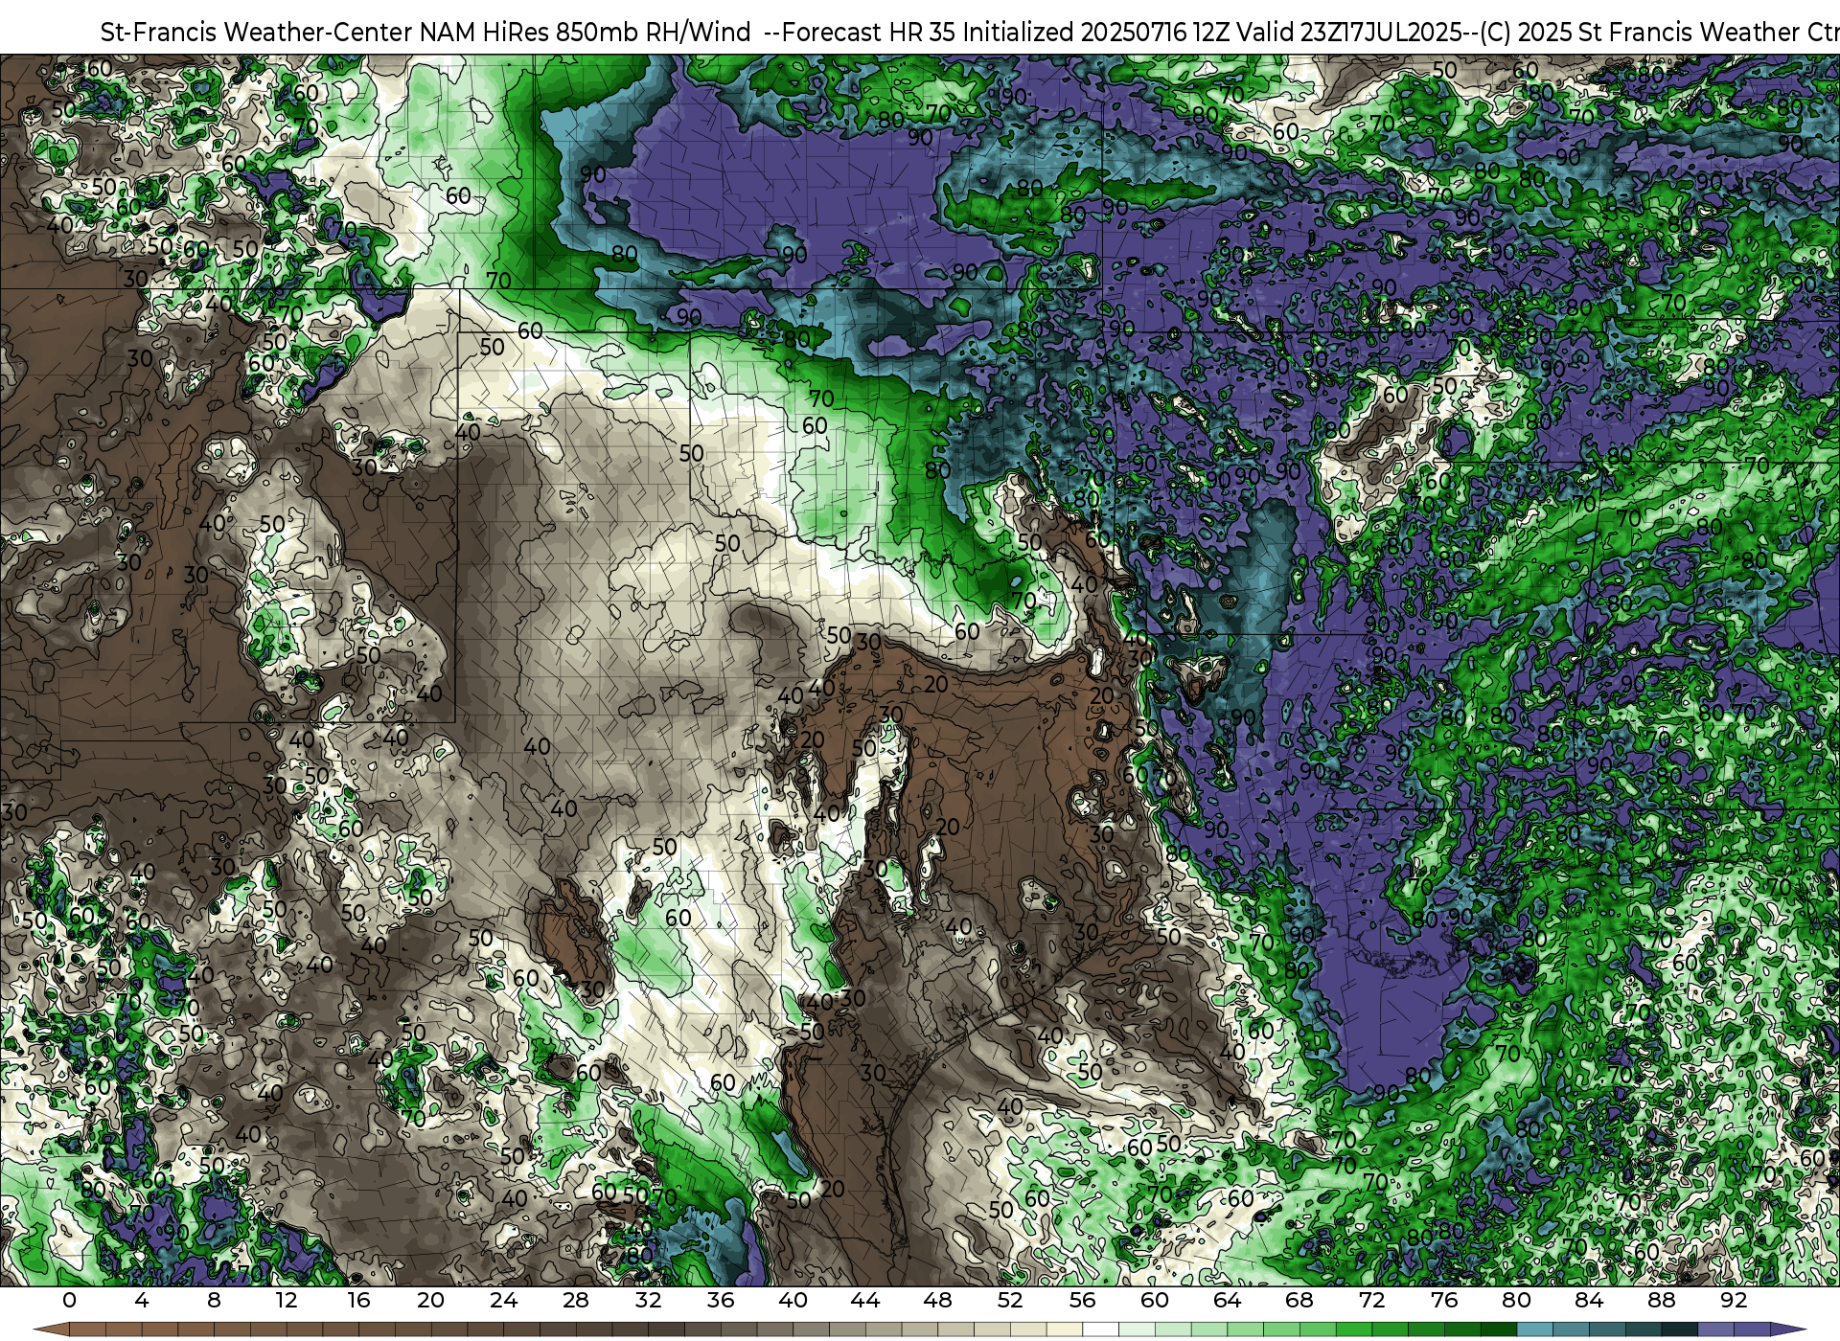Image resolution: width=1840 pixels, height=1341 pixels.
Task: Click the colorbar tick label 64
Action: click(1227, 1300)
